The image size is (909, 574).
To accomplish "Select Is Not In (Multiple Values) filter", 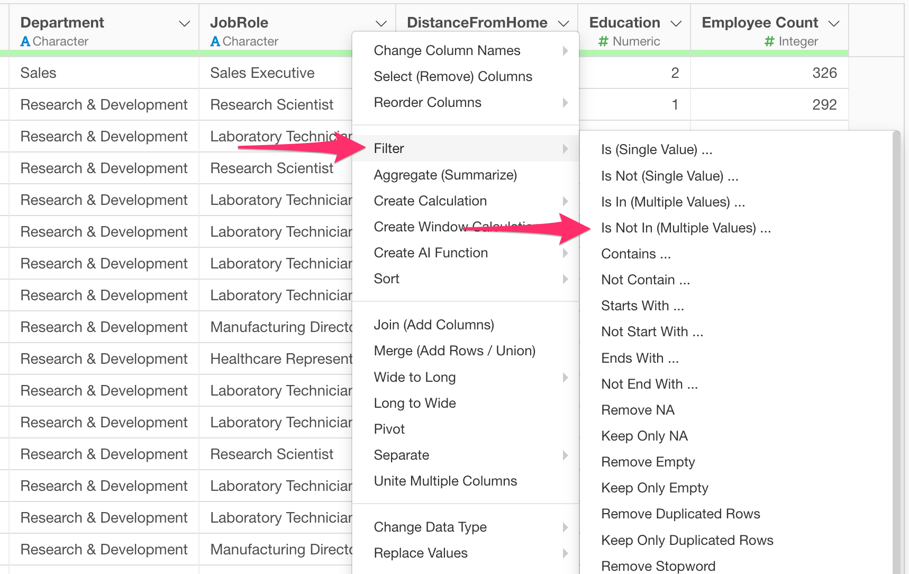I will pos(686,228).
